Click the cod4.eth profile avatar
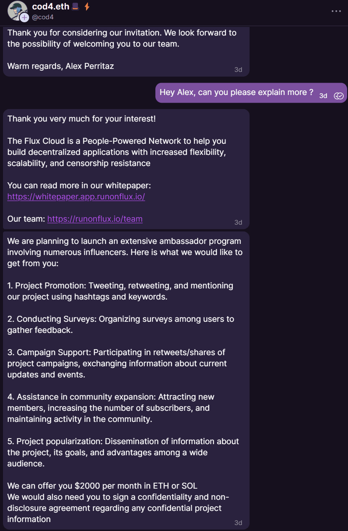This screenshot has width=348, height=531. [17, 10]
